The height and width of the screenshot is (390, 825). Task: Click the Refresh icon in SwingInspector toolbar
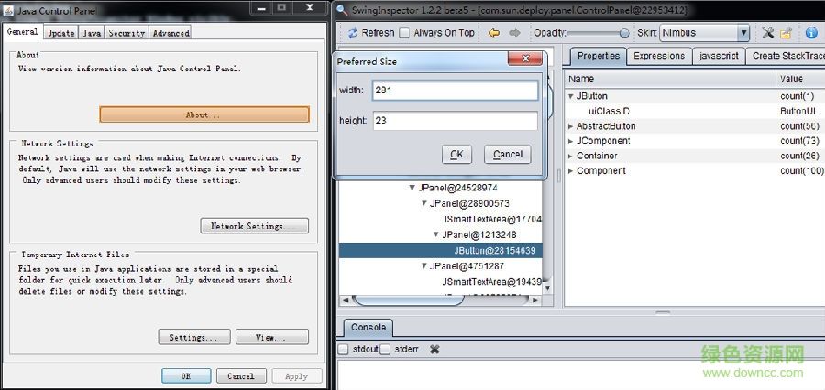352,33
